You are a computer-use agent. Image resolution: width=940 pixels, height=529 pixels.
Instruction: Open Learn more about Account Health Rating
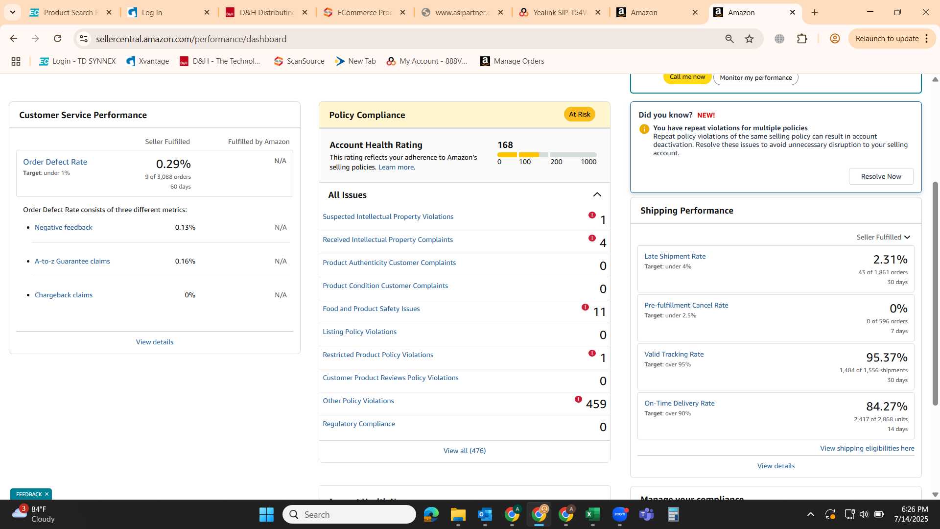pyautogui.click(x=396, y=167)
